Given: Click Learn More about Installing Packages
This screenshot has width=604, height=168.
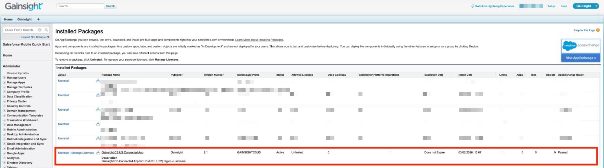Looking at the screenshot, I should point(259,40).
